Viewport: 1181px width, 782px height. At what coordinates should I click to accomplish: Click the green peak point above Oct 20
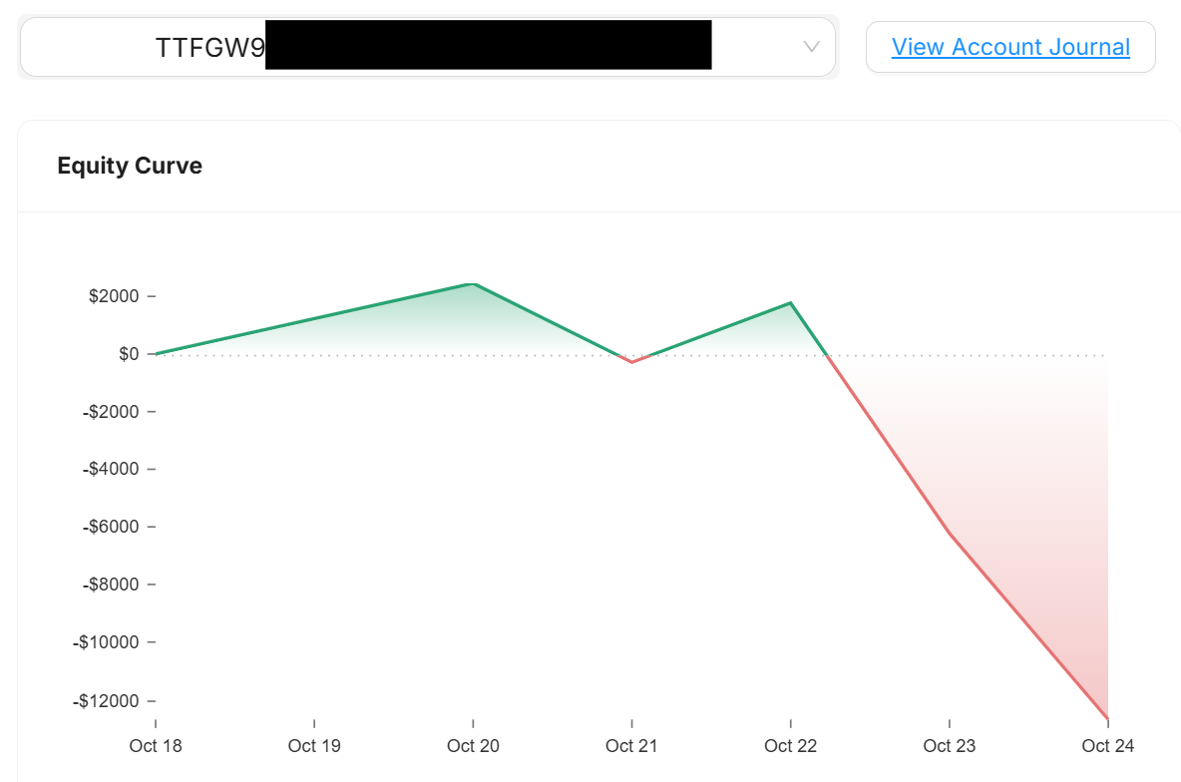pos(473,284)
